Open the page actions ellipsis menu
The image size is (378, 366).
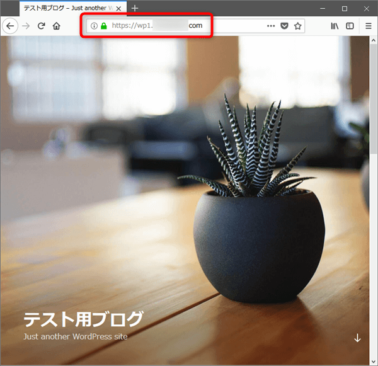pos(271,26)
